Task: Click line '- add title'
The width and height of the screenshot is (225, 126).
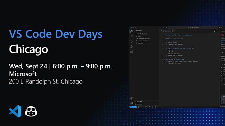Action: coord(170,50)
